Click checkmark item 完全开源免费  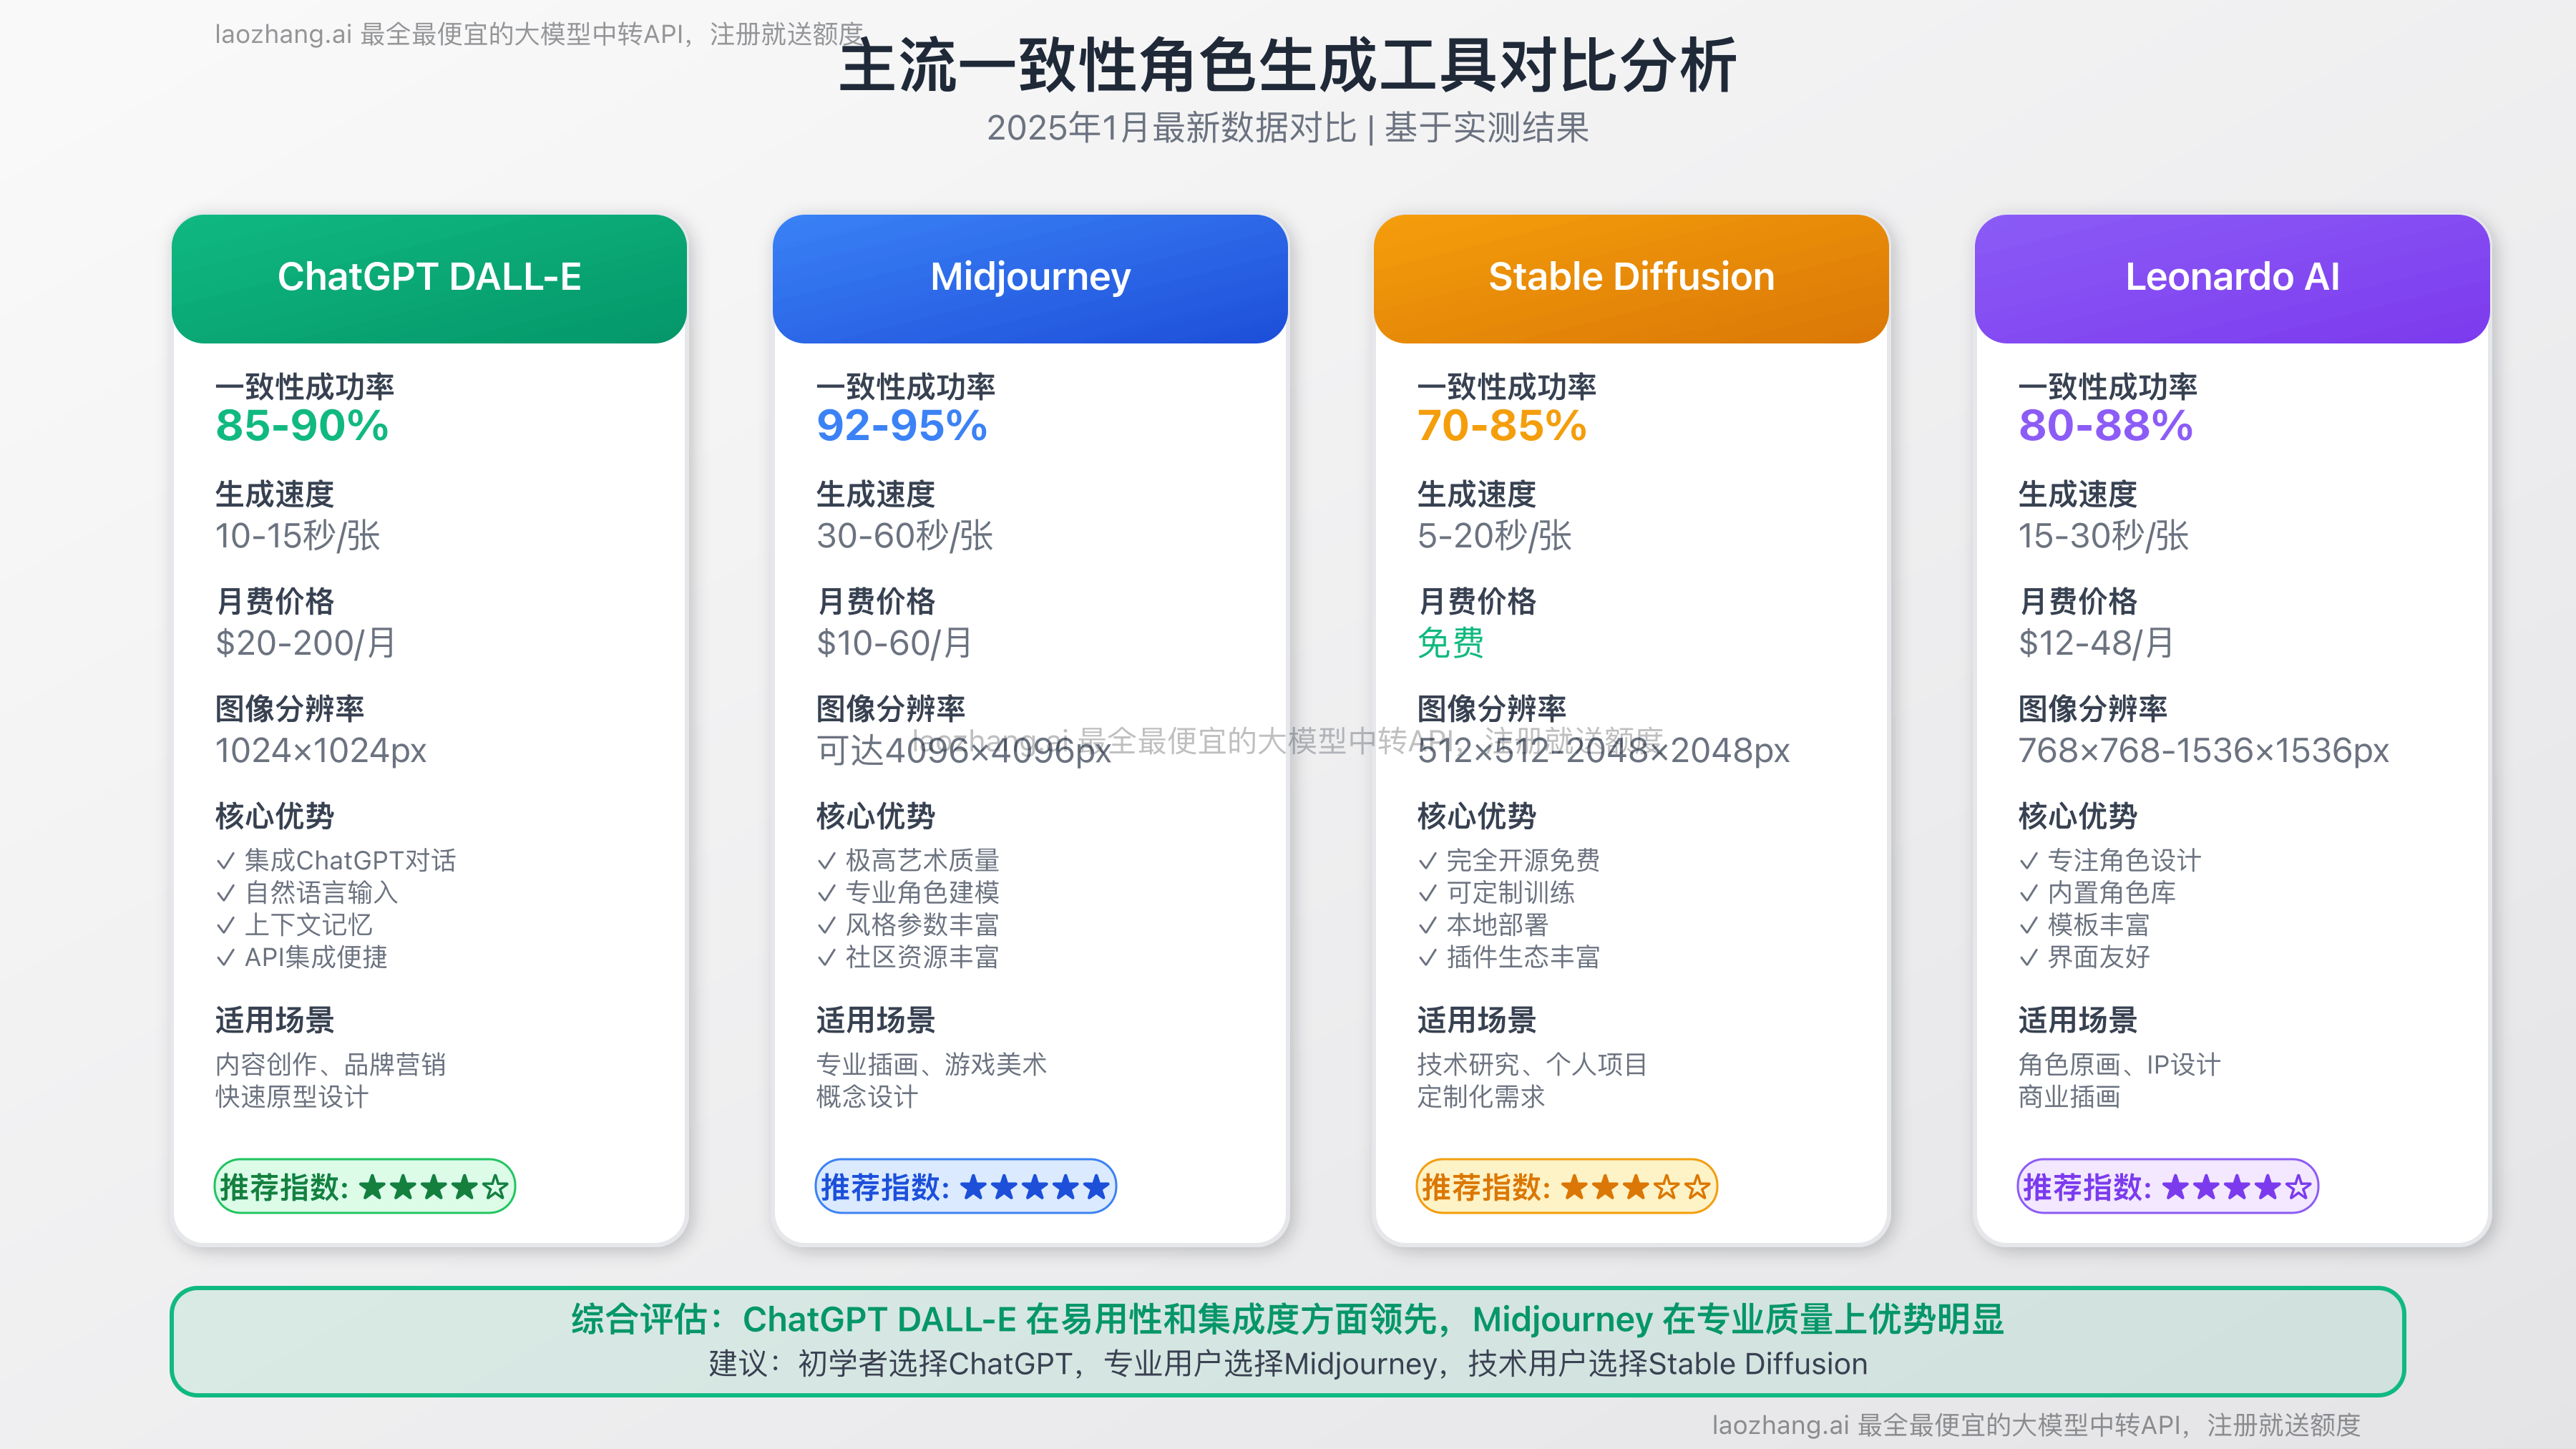click(x=1509, y=860)
